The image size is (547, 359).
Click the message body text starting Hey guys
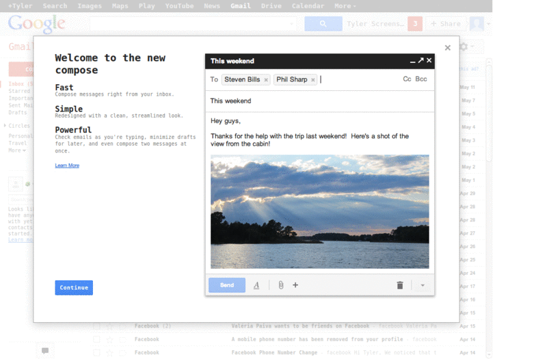pos(310,132)
